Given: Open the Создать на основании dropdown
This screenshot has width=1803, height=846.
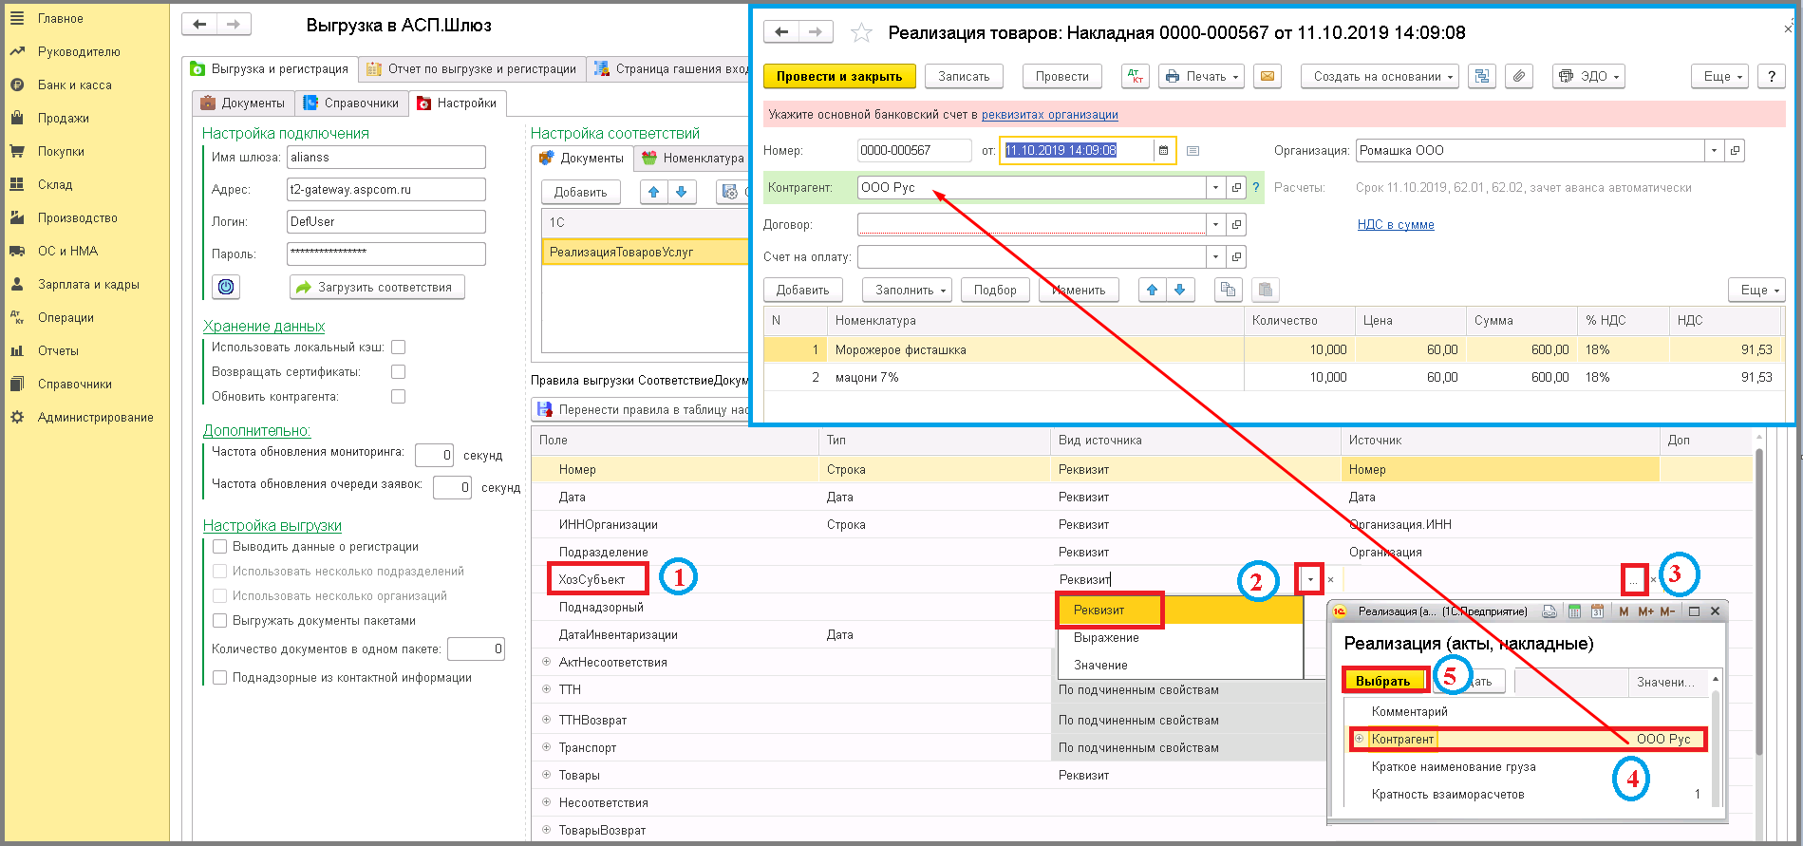Looking at the screenshot, I should 1382,77.
